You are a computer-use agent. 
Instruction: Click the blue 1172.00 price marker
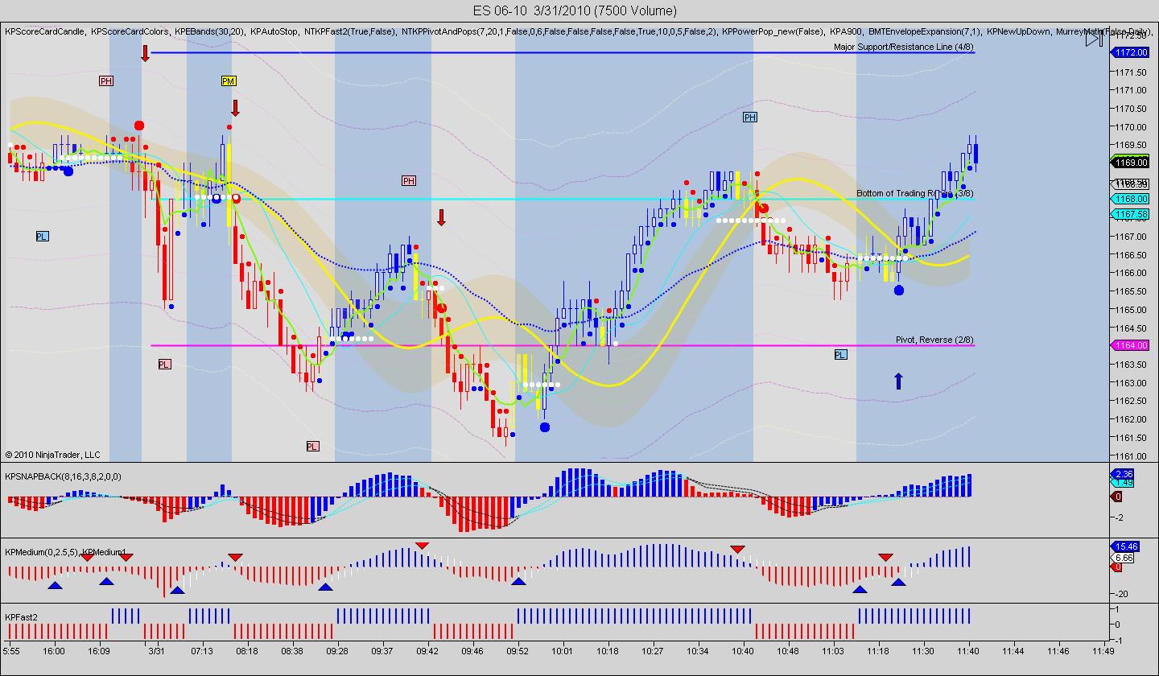(x=1131, y=52)
